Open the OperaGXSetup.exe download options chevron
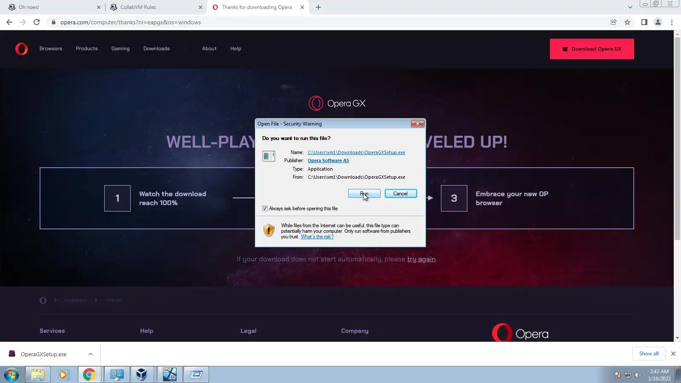681x383 pixels. (x=91, y=354)
